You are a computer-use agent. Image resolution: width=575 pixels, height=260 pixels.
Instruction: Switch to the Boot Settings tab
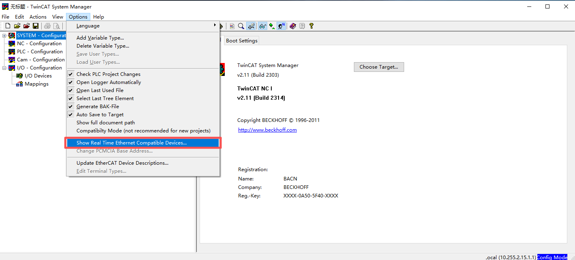pyautogui.click(x=242, y=41)
